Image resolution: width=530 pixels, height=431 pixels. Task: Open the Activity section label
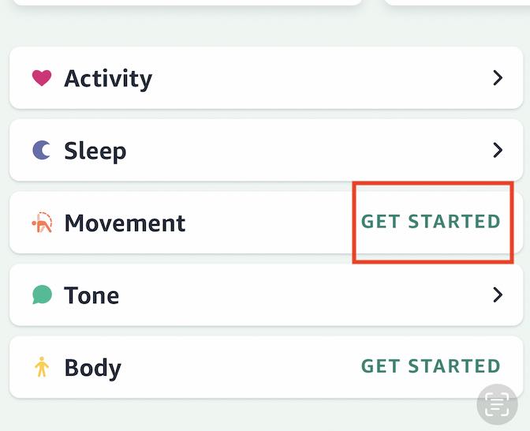[108, 78]
